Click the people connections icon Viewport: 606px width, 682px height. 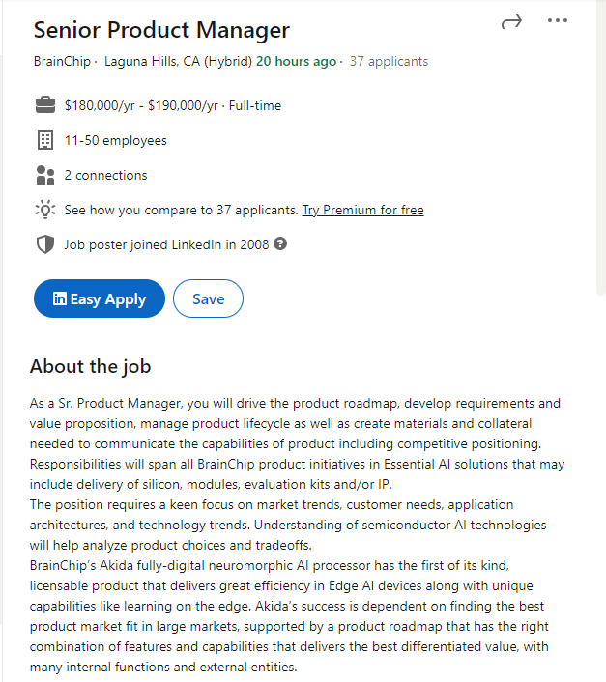pos(45,175)
